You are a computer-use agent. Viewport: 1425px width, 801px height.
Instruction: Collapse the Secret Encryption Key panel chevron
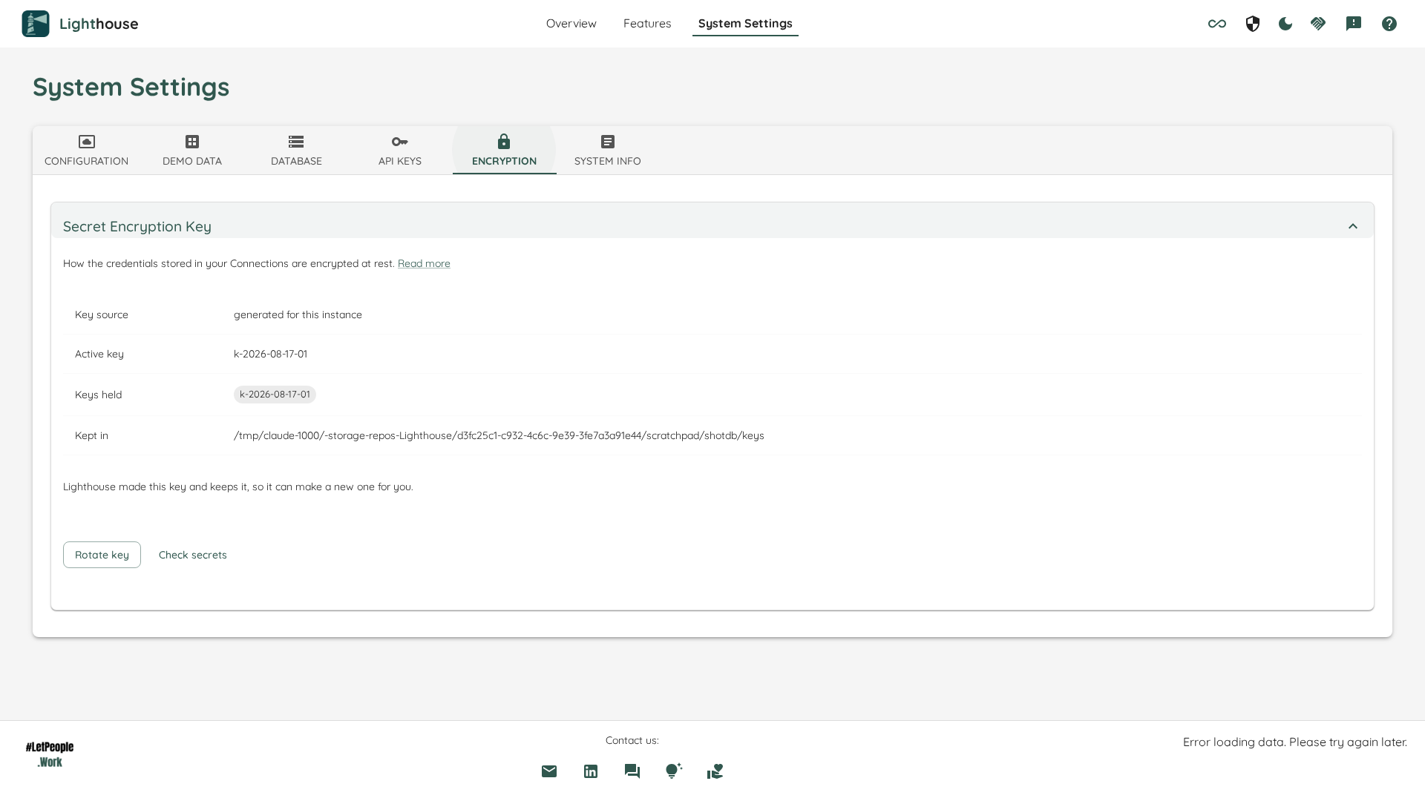pos(1353,226)
